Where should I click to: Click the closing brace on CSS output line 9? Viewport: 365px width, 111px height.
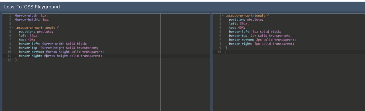point(226,48)
